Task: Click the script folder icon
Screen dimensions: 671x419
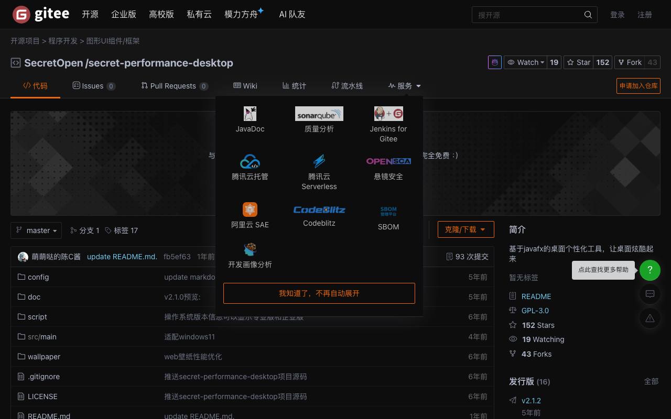Action: coord(21,316)
